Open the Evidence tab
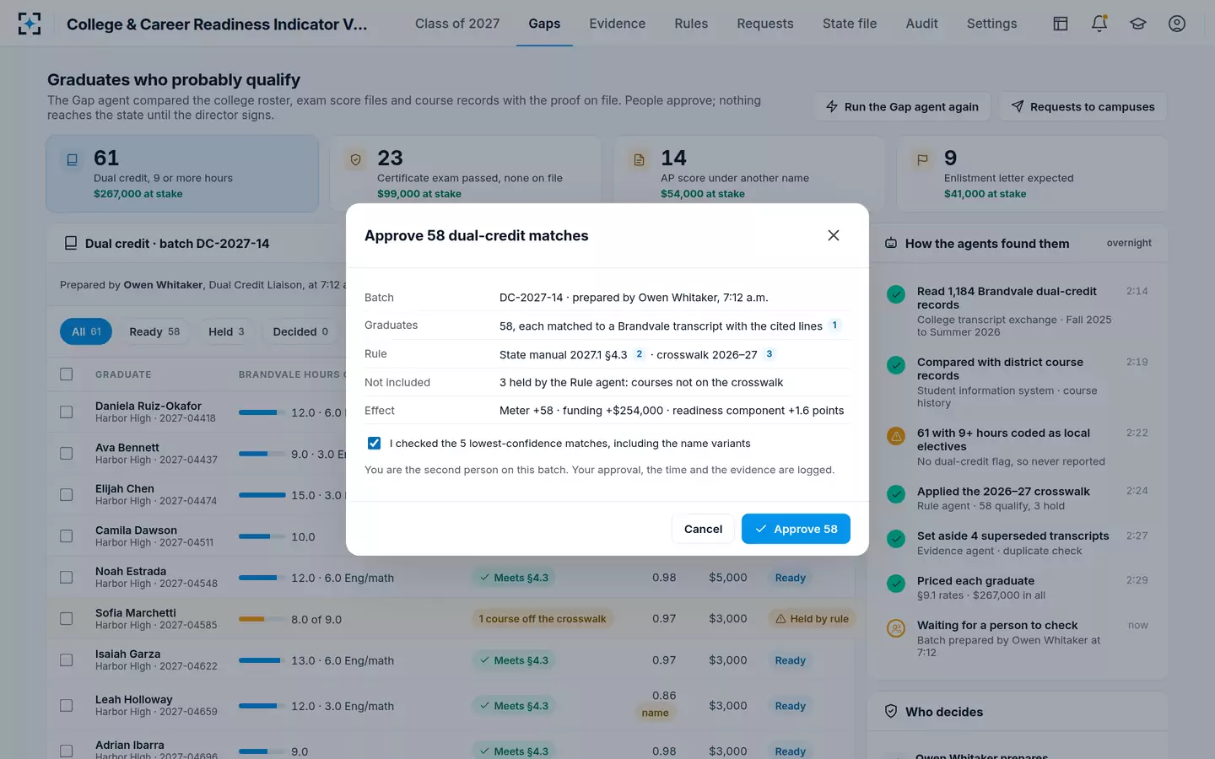1215x759 pixels. 618,24
